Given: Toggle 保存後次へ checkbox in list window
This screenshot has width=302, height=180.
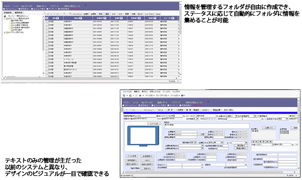Looking at the screenshot, I should coord(19,9).
